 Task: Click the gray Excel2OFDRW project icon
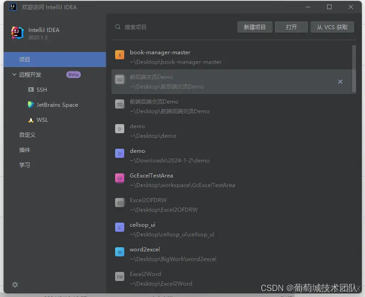click(120, 203)
